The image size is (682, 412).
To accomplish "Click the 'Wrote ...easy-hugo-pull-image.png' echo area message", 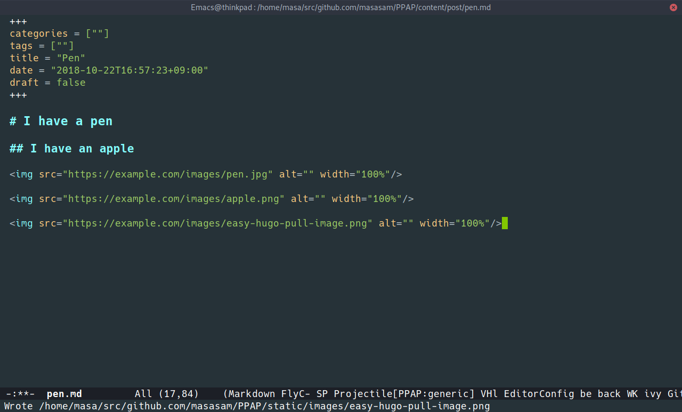I will point(247,406).
